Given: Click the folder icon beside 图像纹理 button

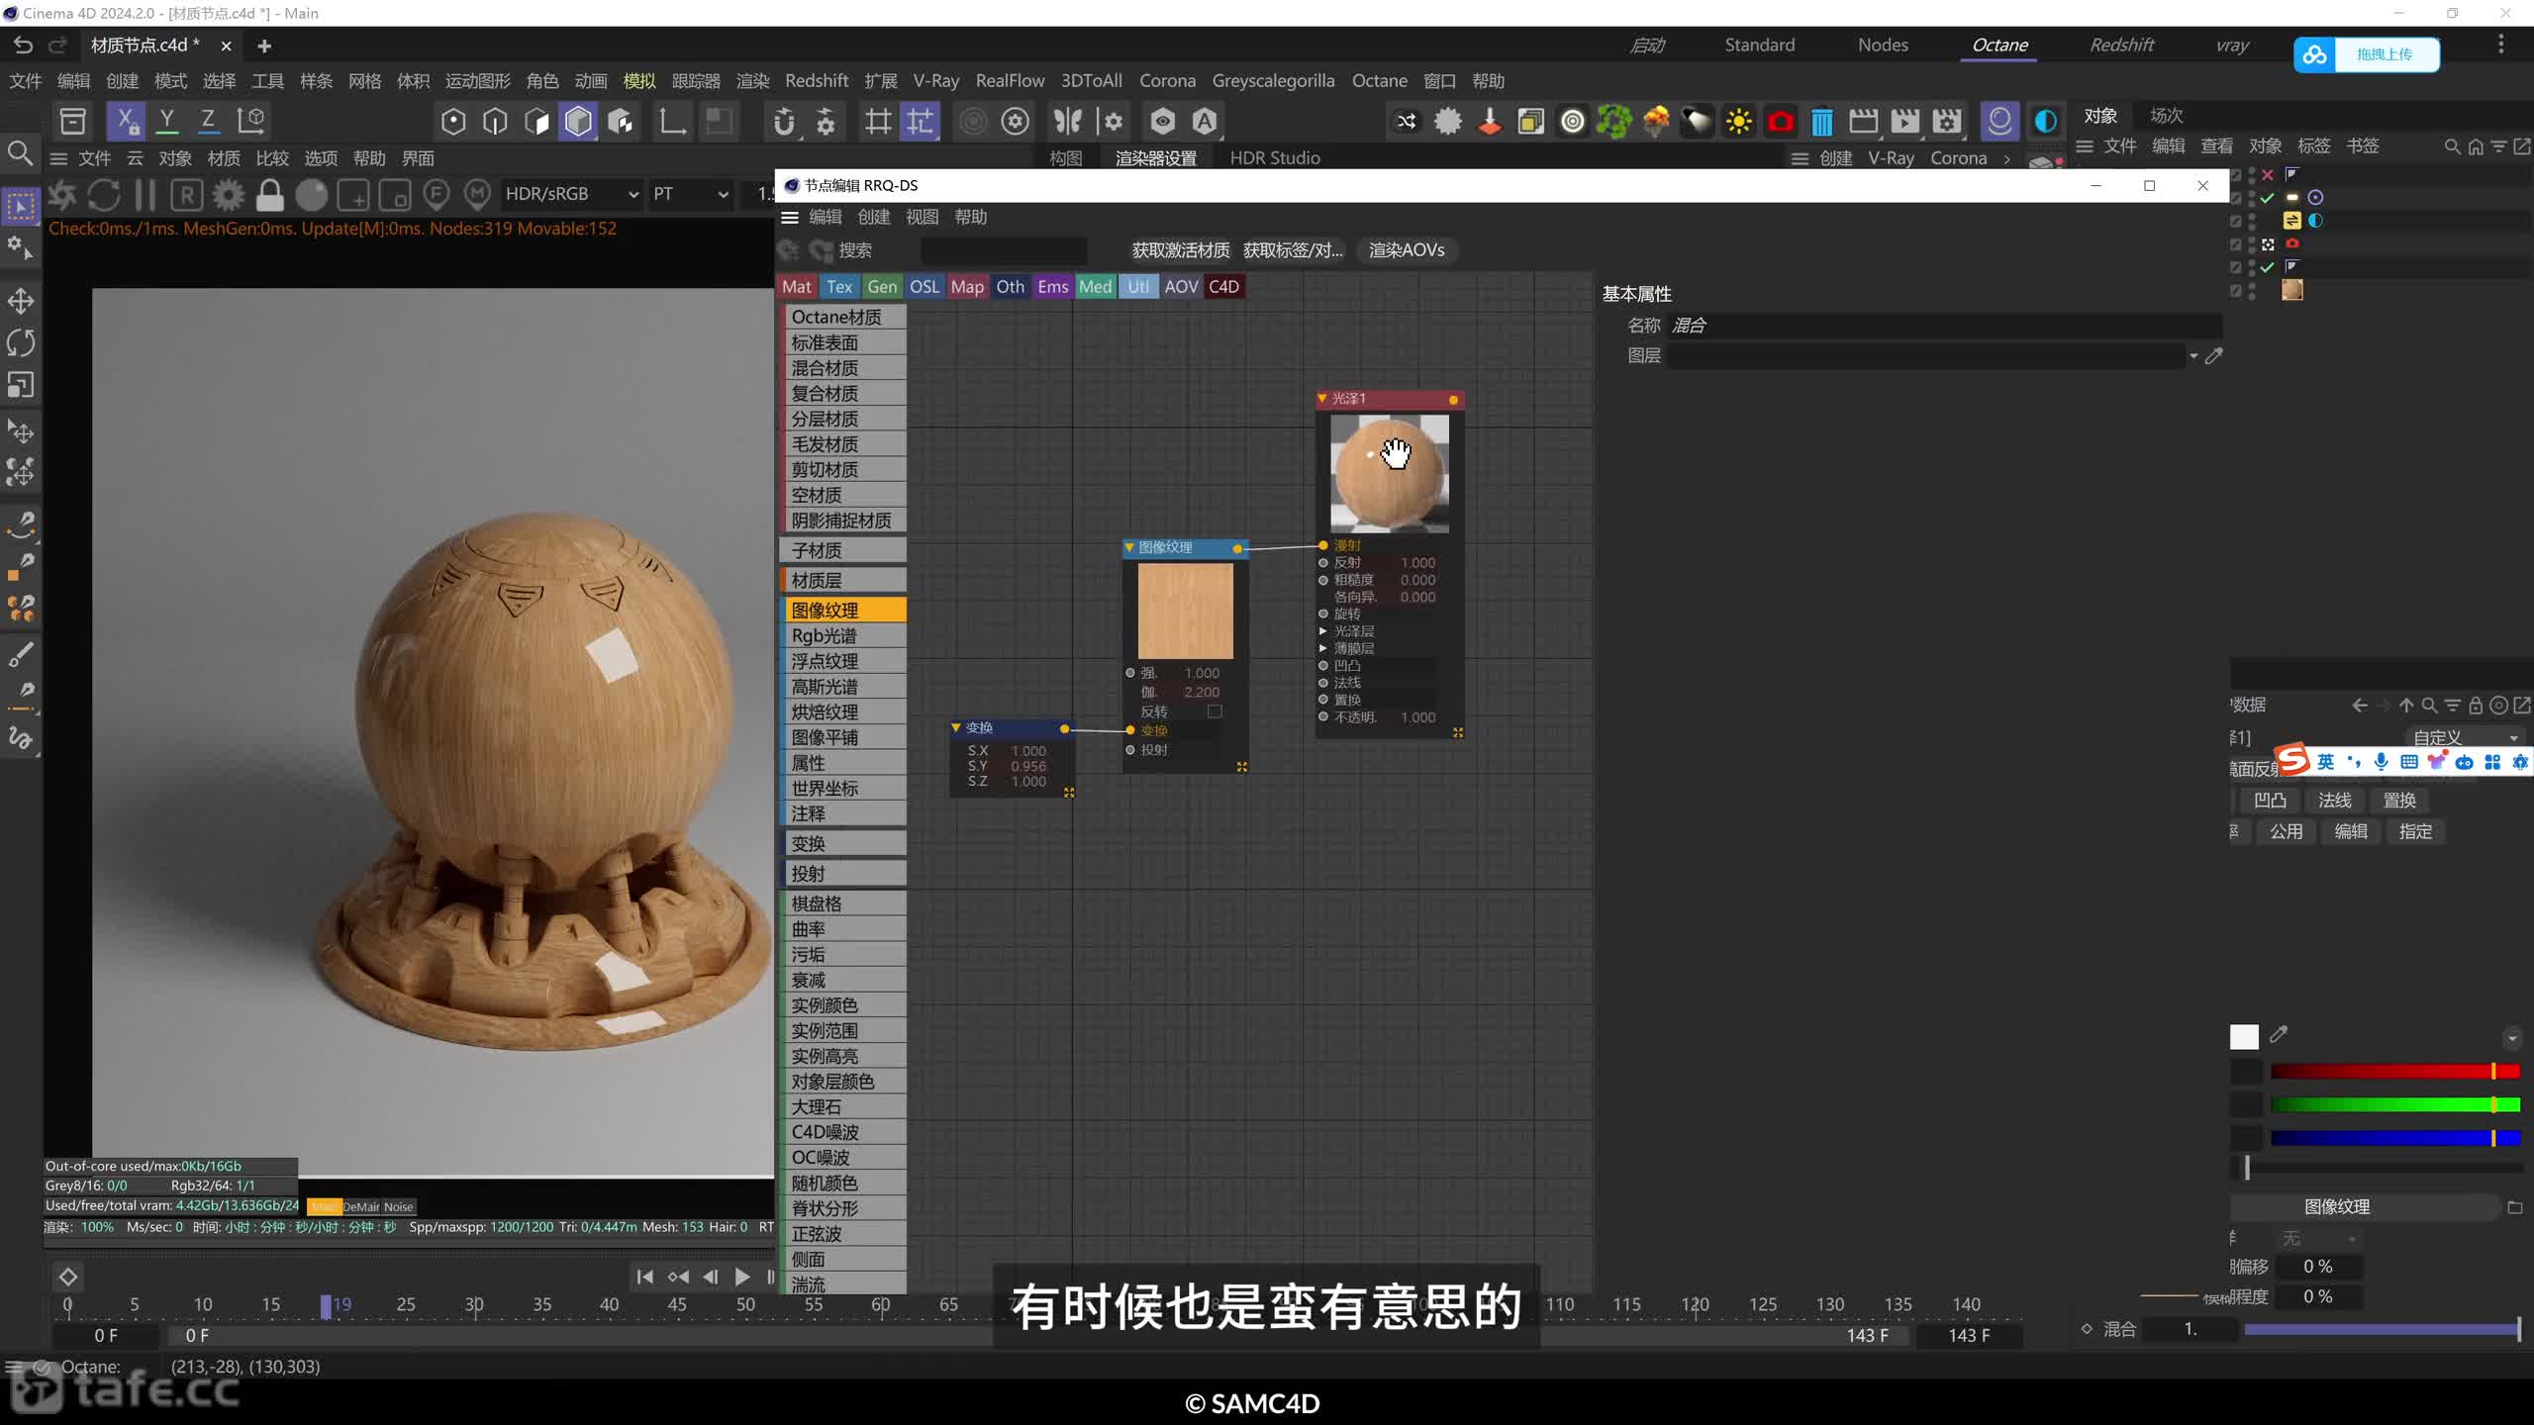Looking at the screenshot, I should pos(2515,1207).
